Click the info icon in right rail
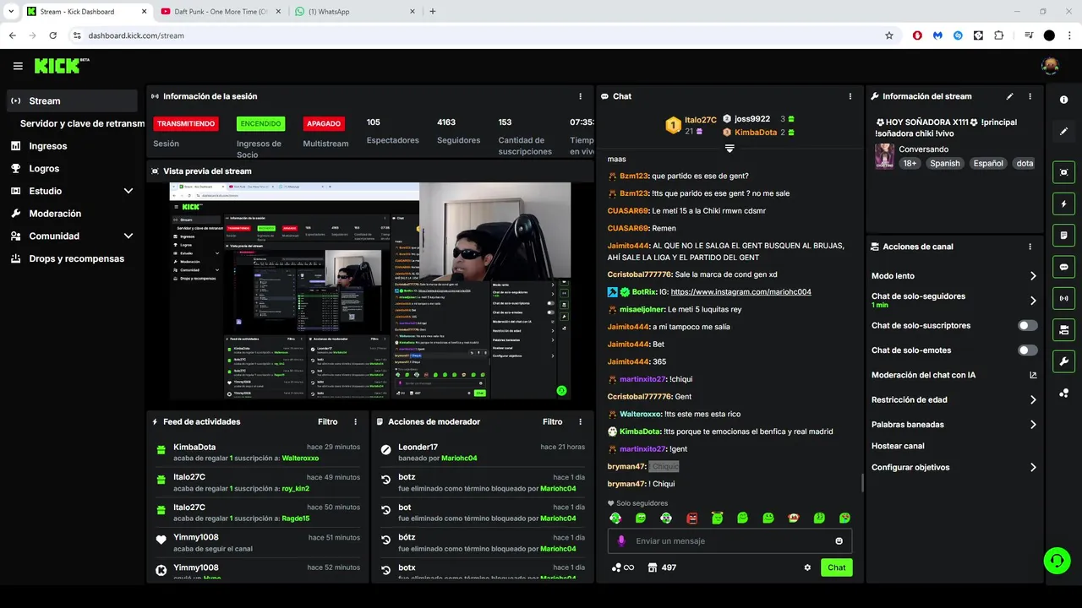 [x=1063, y=100]
